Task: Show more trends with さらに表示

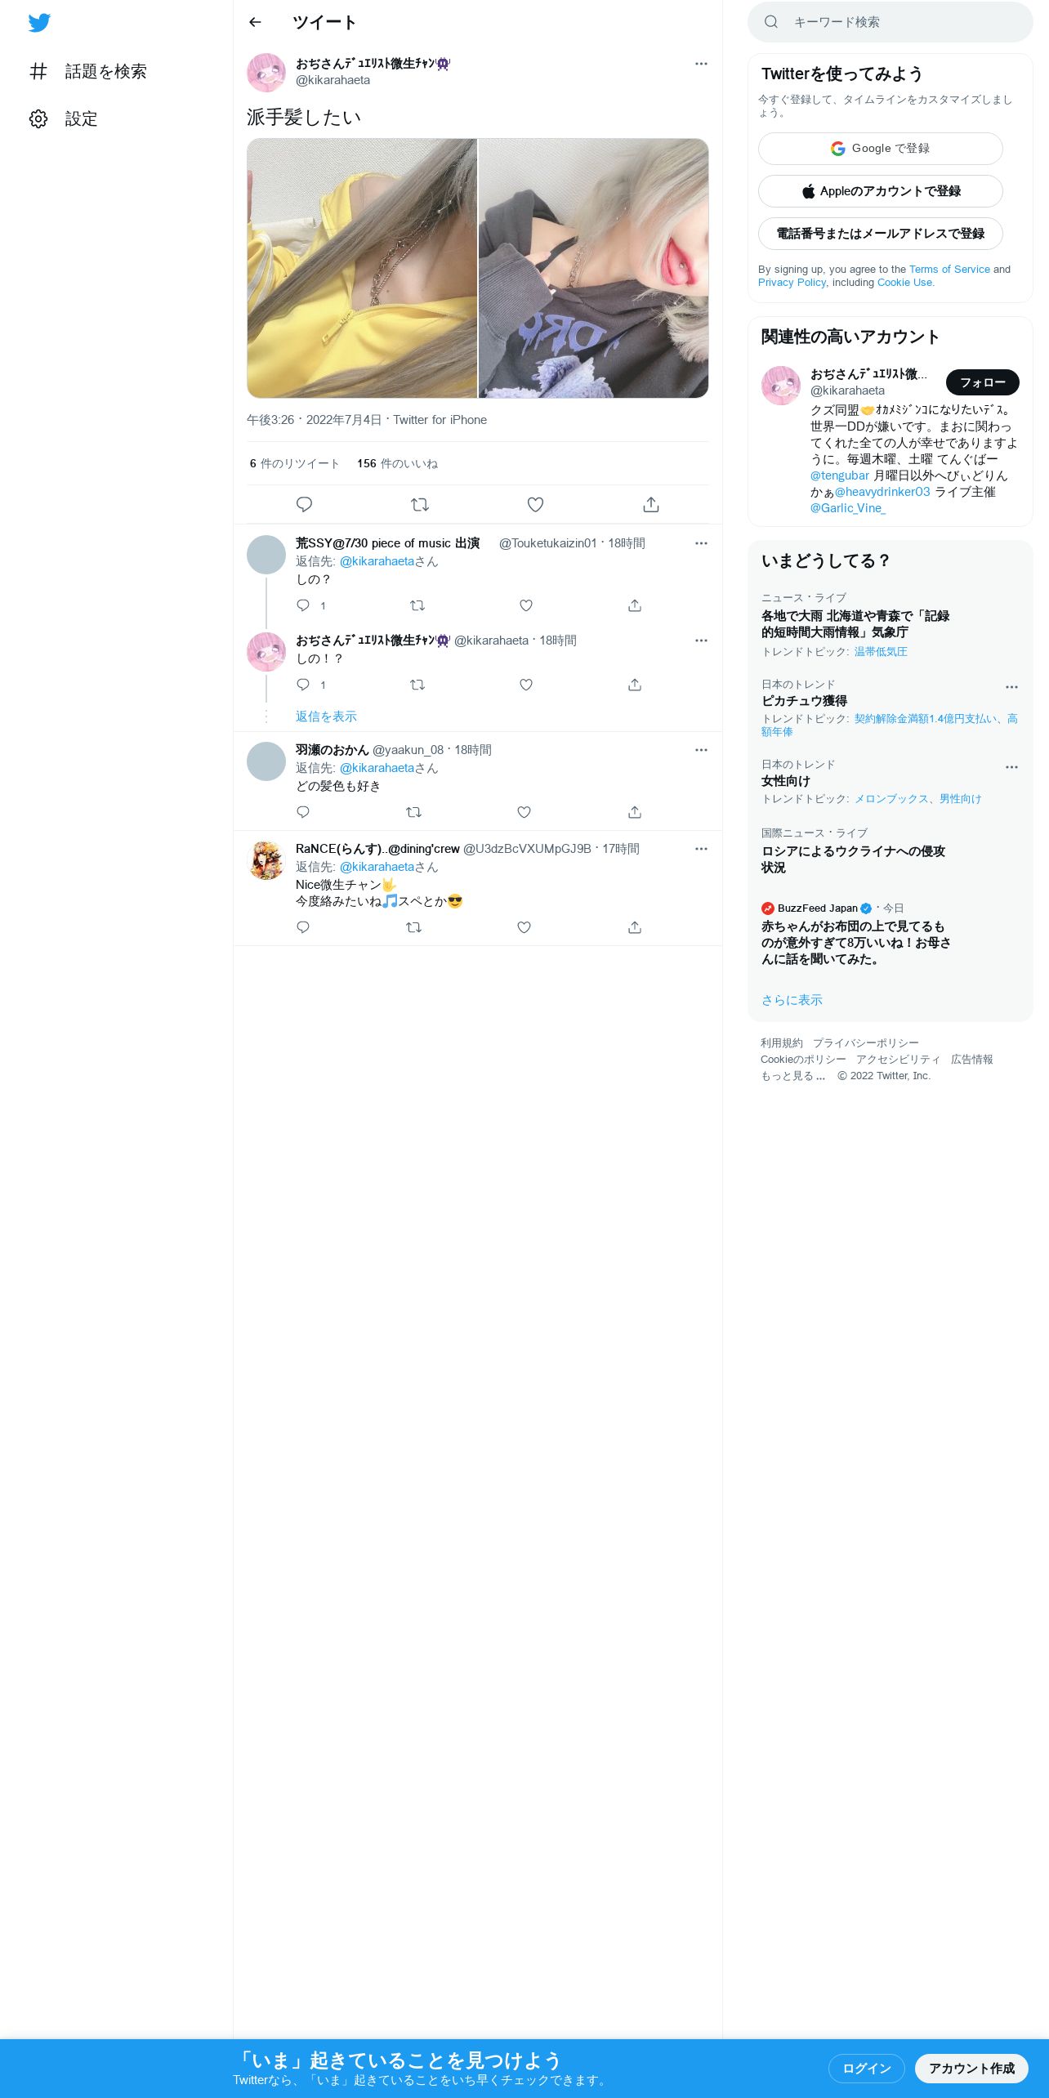Action: pyautogui.click(x=792, y=1000)
